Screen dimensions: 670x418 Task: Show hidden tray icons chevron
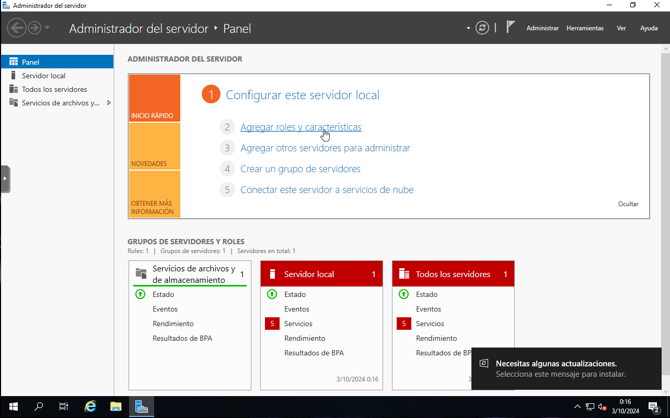577,407
